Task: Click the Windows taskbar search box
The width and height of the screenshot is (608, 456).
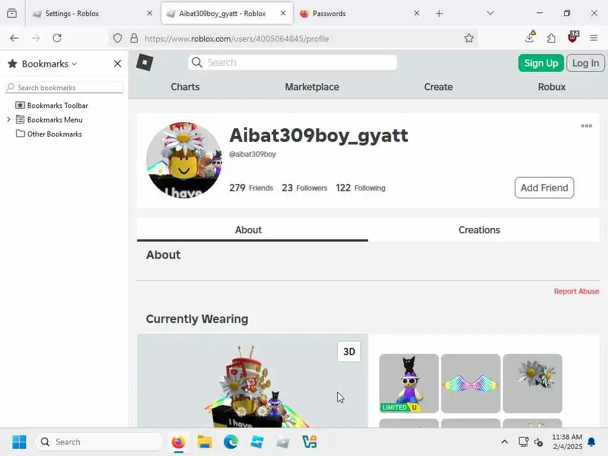Action: 99,442
